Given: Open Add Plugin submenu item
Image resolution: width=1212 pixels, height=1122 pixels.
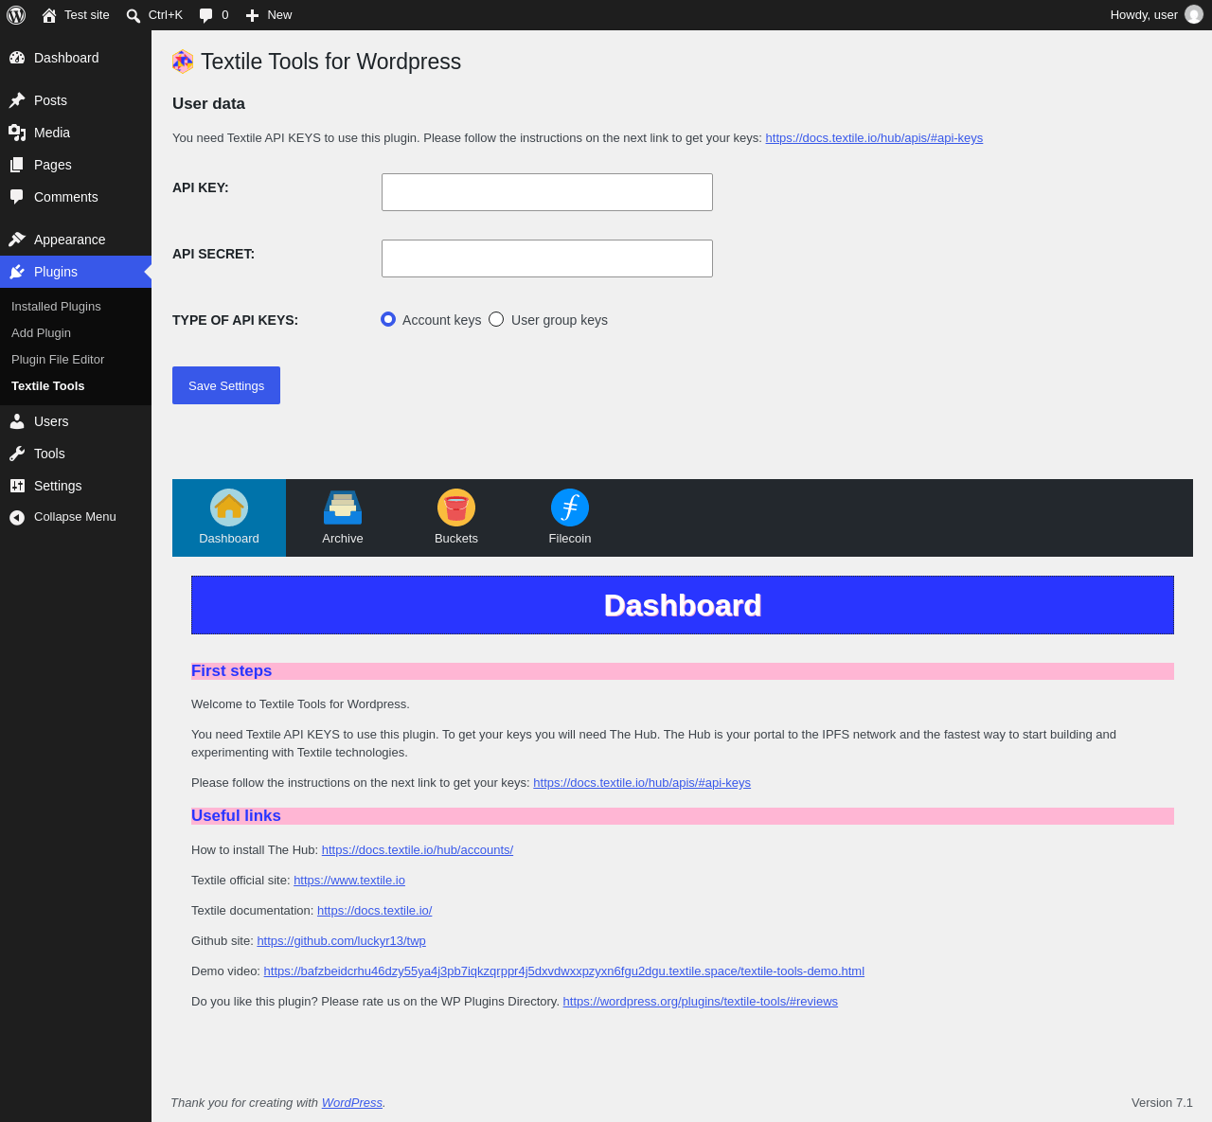Looking at the screenshot, I should click(41, 333).
